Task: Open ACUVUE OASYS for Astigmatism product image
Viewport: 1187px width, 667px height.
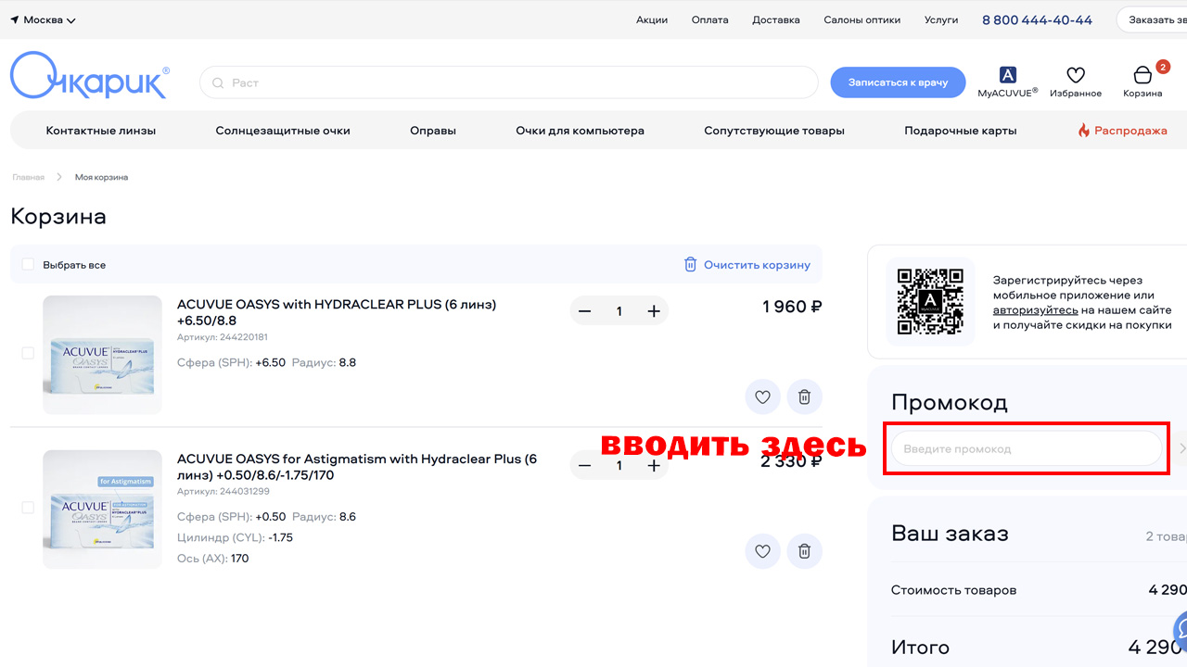Action: point(102,509)
